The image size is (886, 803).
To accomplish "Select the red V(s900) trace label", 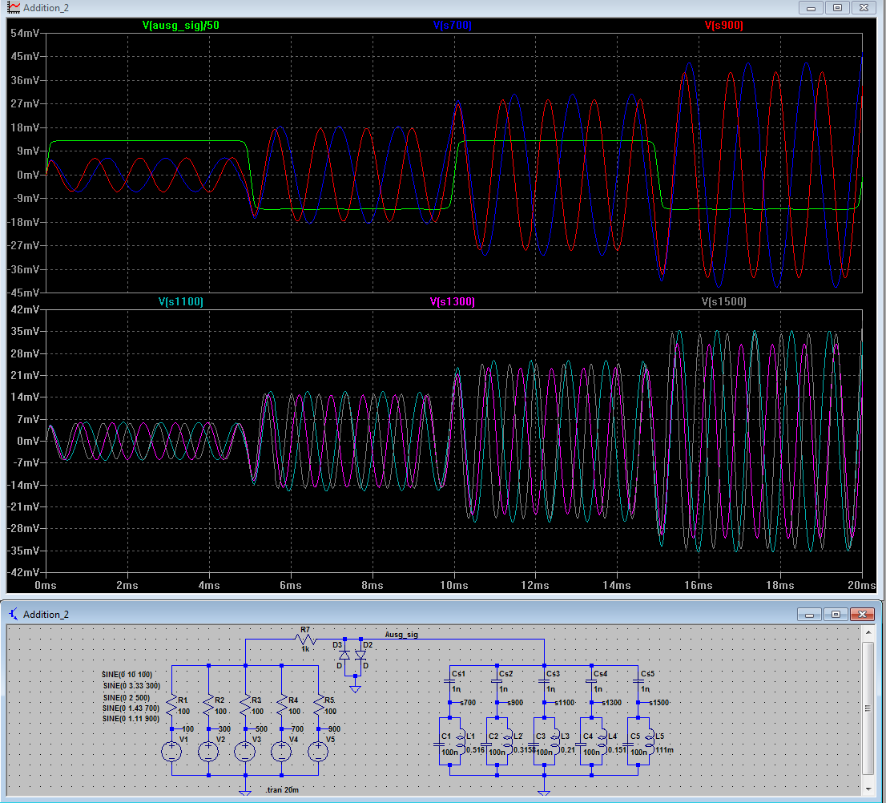I will 723,26.
